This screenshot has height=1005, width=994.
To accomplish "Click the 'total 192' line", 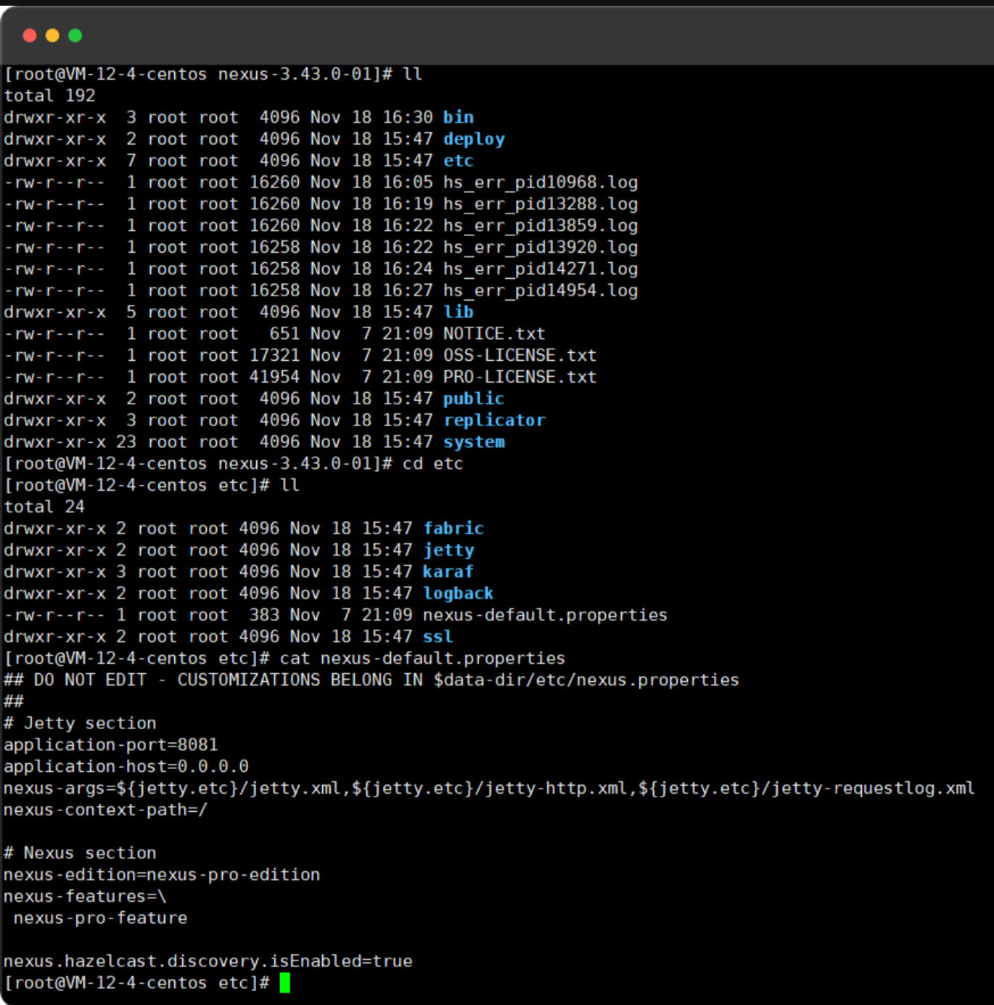I will (x=49, y=96).
